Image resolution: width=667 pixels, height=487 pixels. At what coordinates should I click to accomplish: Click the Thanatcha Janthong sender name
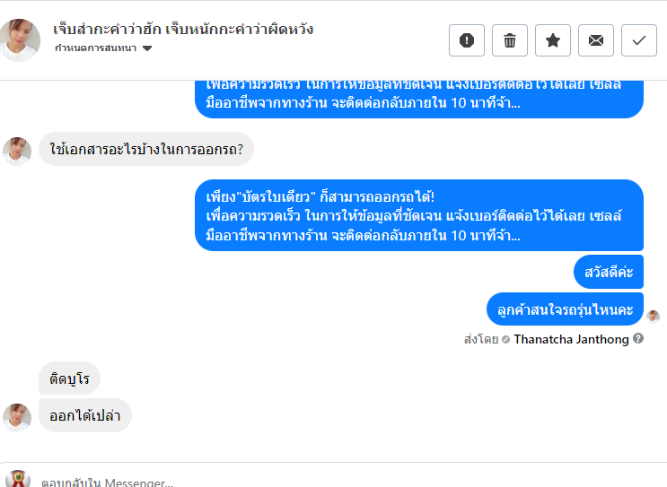coord(571,339)
